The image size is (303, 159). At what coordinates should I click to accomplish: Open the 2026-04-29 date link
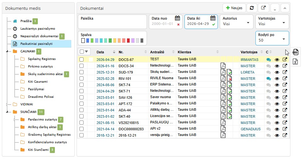tap(105, 60)
